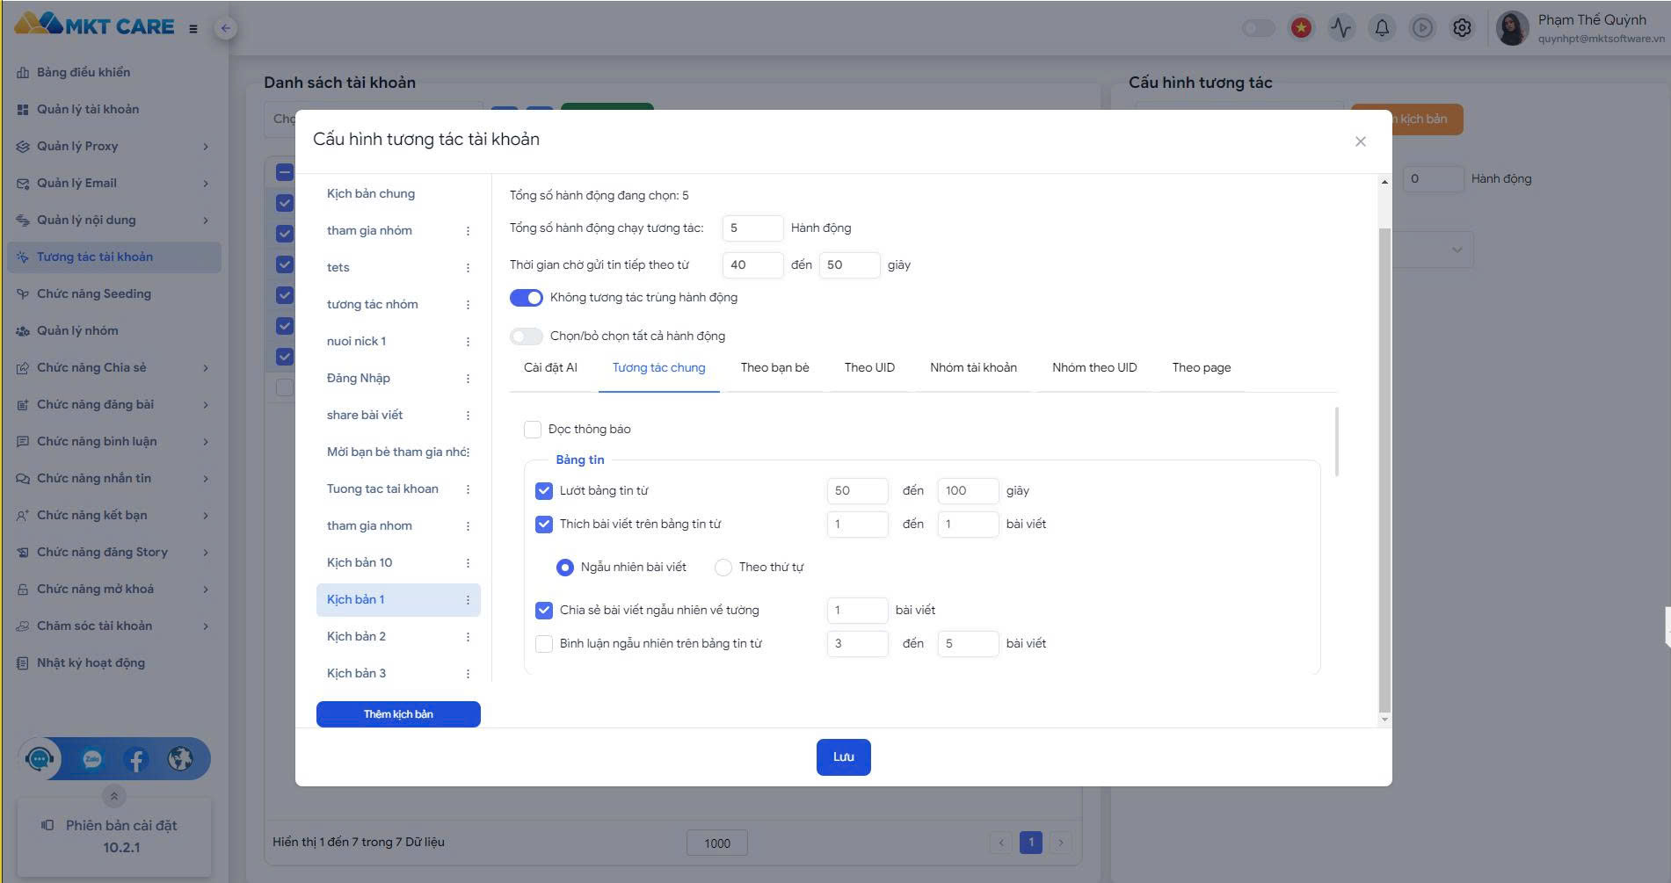The height and width of the screenshot is (883, 1671).
Task: Click the dialog's vertical scrollbar
Action: point(1384,470)
